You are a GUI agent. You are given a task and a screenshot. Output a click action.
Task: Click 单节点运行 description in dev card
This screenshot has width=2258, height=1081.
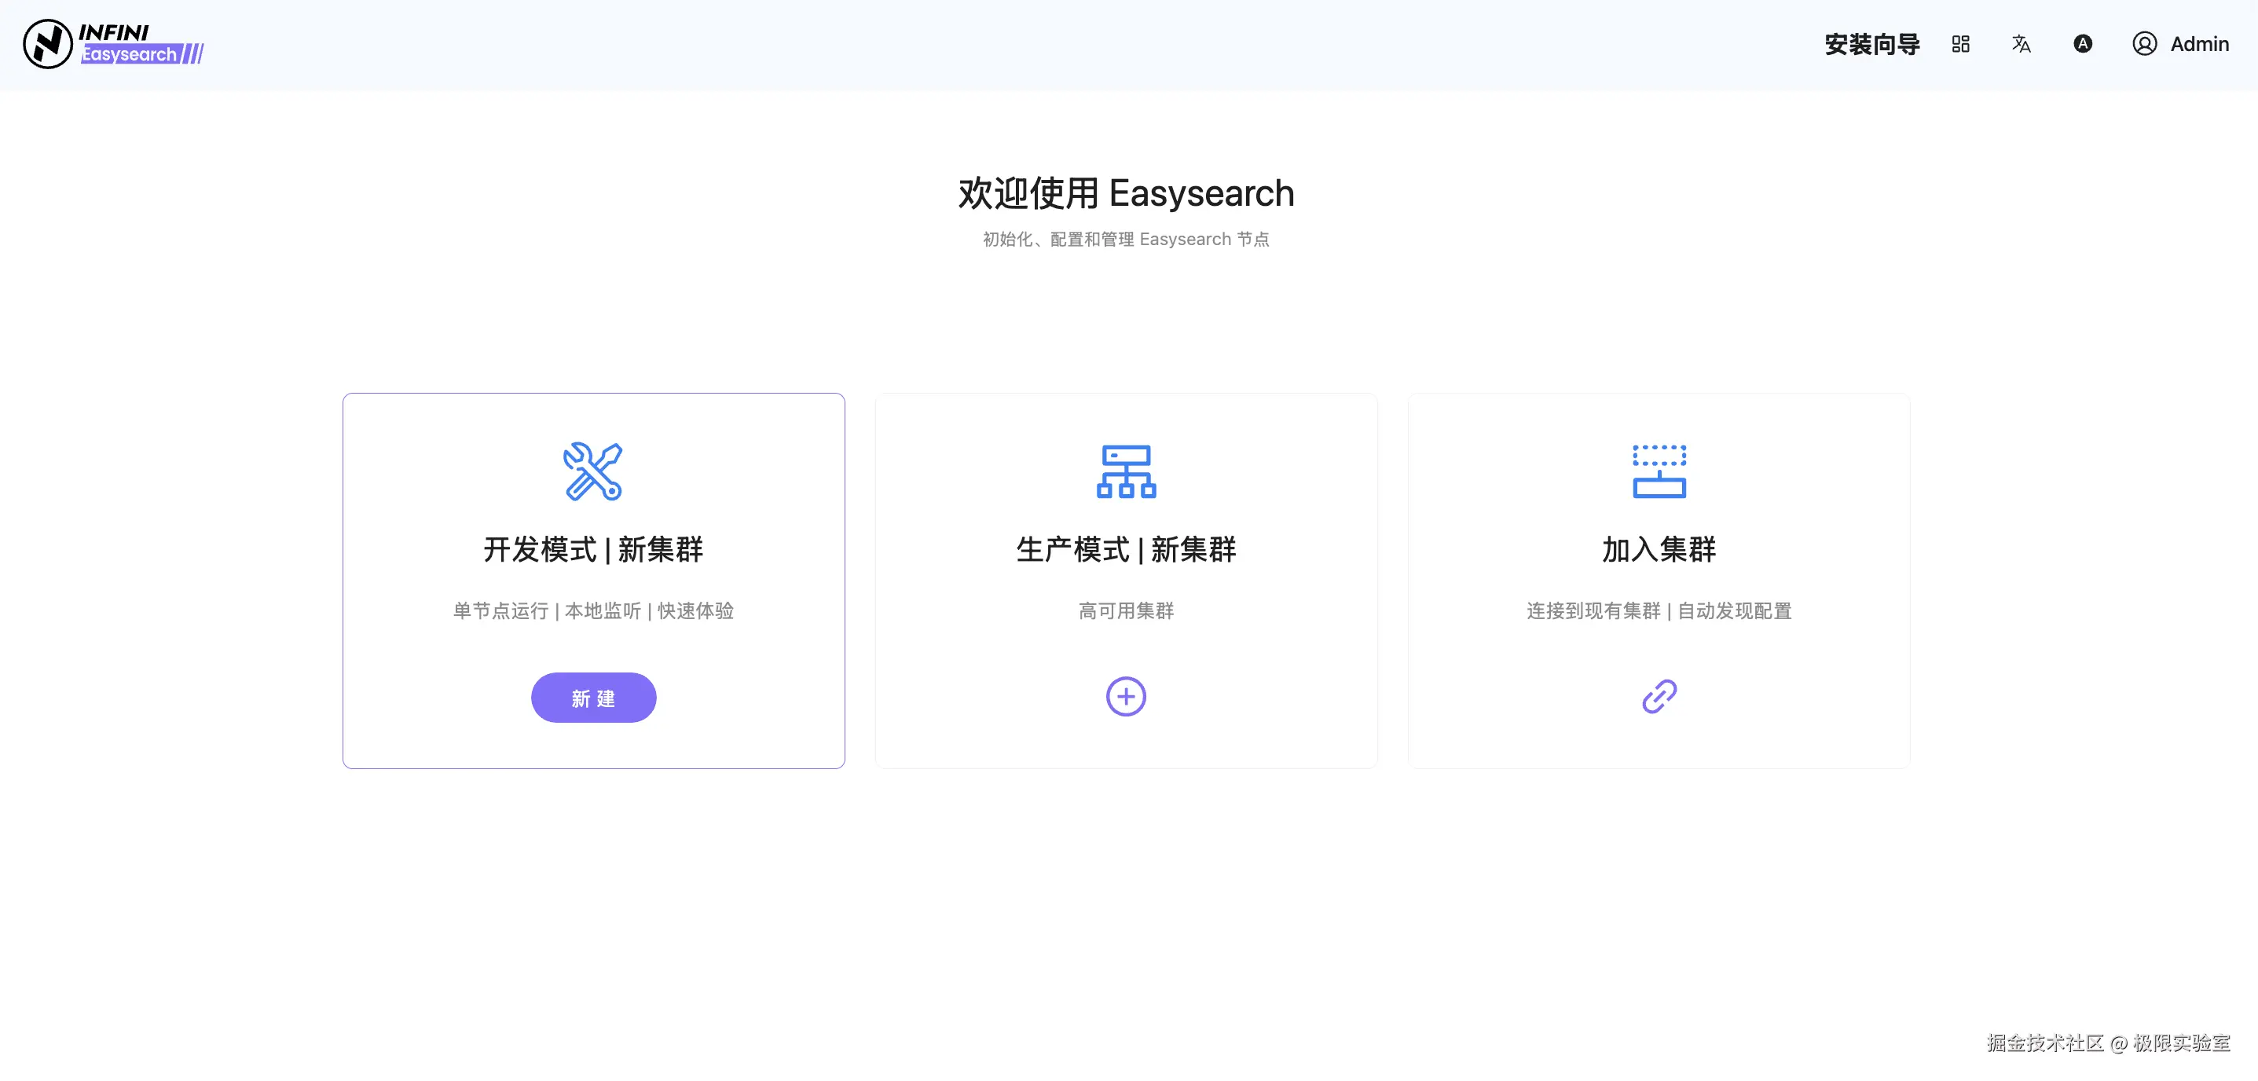pos(500,610)
